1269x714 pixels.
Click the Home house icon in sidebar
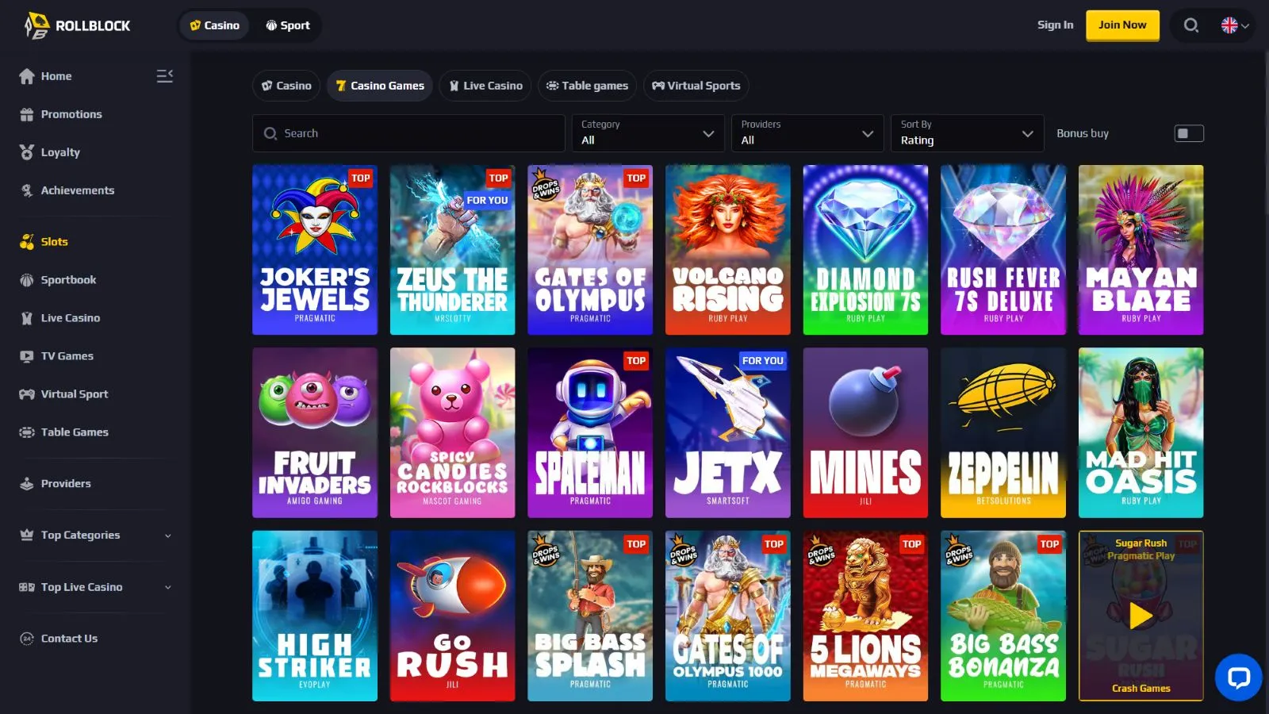coord(27,76)
